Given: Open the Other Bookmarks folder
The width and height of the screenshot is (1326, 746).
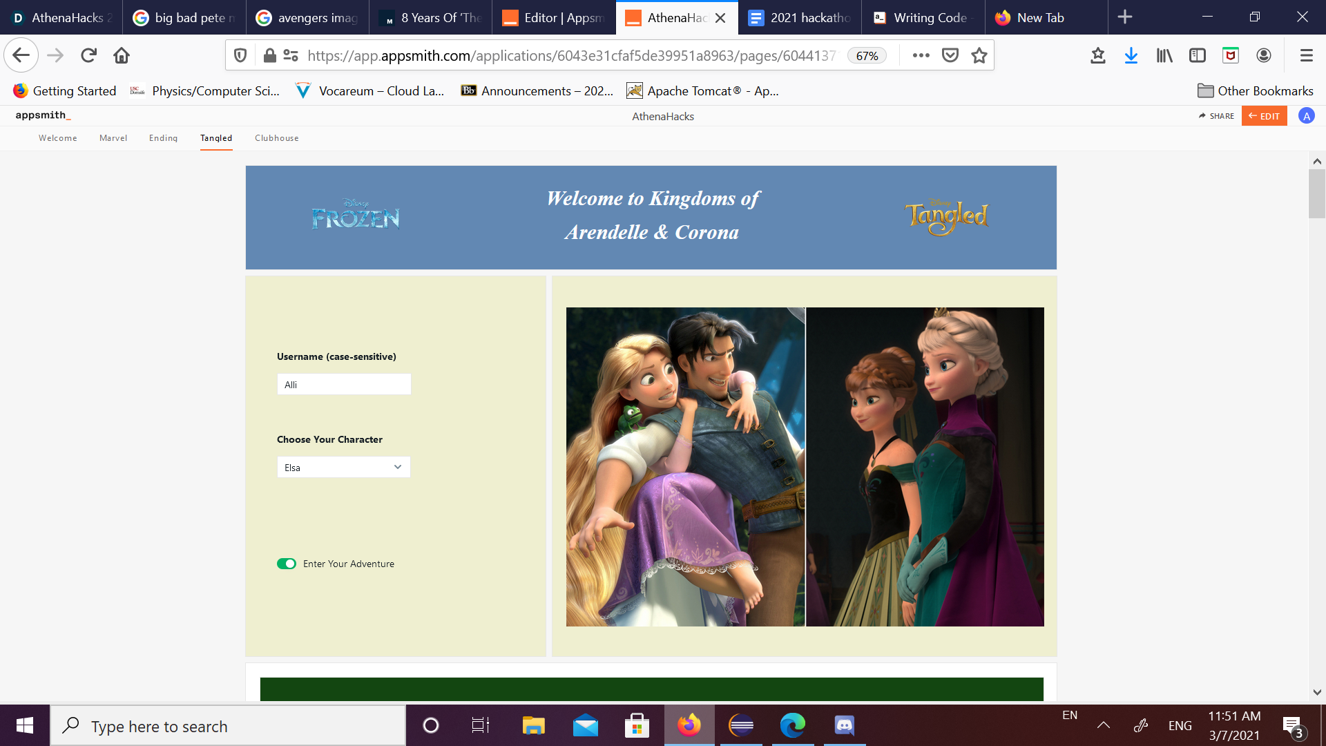Looking at the screenshot, I should coord(1255,90).
